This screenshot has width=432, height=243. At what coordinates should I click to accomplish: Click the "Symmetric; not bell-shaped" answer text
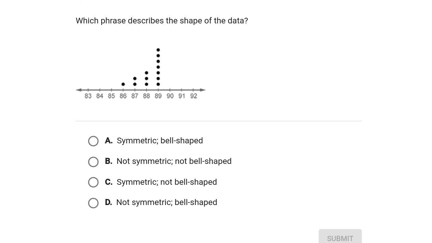pos(167,182)
